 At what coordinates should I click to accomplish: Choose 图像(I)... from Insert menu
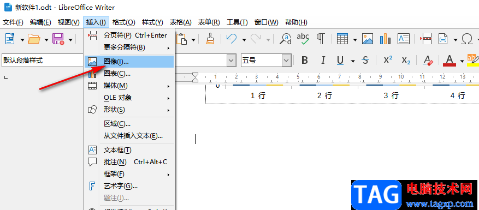[x=129, y=62]
